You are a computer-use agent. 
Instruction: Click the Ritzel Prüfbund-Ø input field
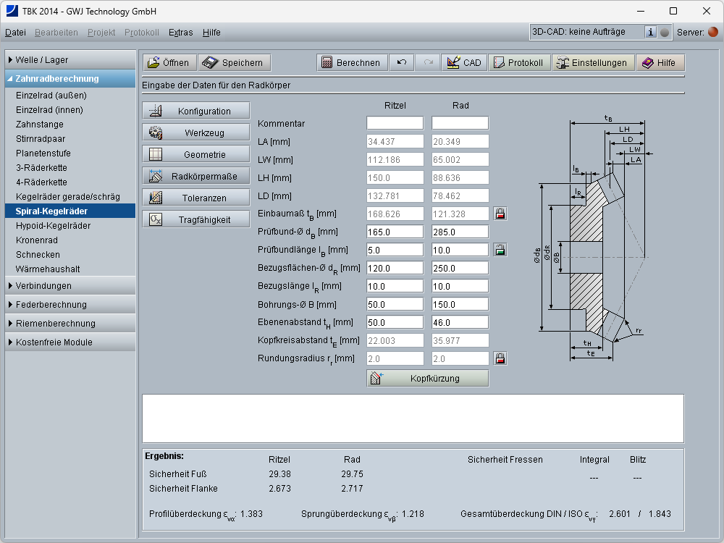tap(395, 232)
